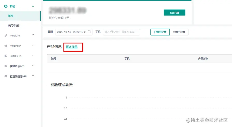Switch to 月调用记录 tab
The width and height of the screenshot is (232, 127).
coord(179,32)
